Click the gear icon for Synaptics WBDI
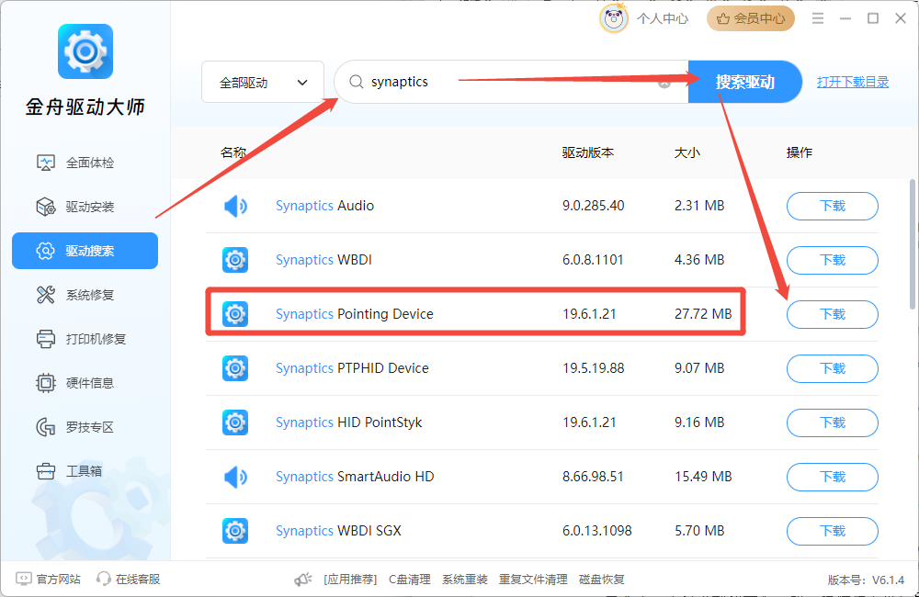Screen dimensions: 919x597 tap(235, 260)
